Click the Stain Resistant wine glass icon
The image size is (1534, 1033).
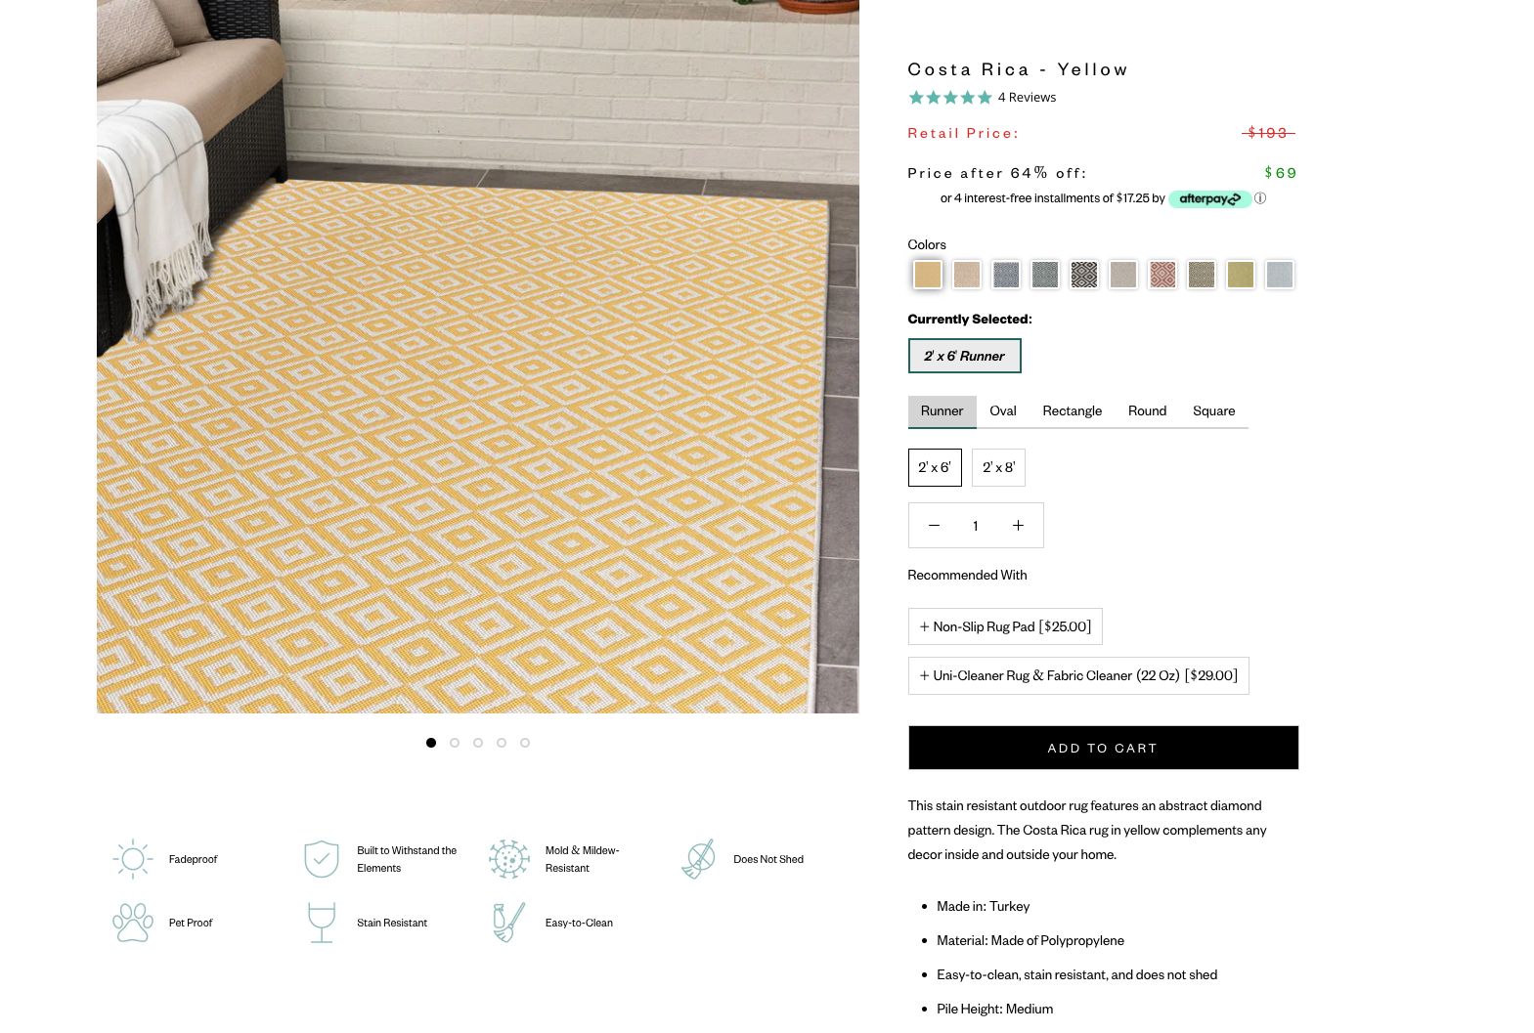tap(322, 923)
